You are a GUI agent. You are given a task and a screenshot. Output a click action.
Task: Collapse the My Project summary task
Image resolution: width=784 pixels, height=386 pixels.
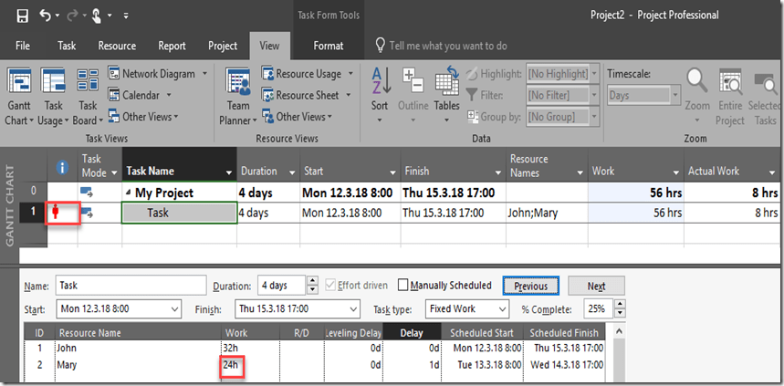pyautogui.click(x=129, y=193)
